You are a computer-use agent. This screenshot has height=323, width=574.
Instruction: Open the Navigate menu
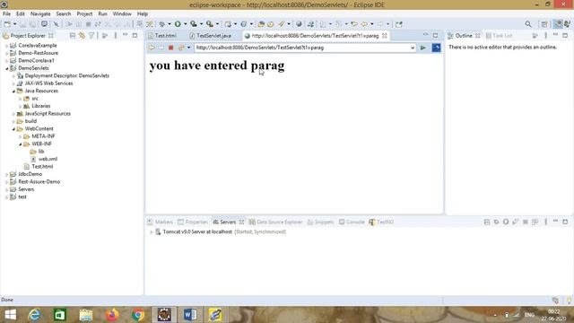tap(40, 13)
